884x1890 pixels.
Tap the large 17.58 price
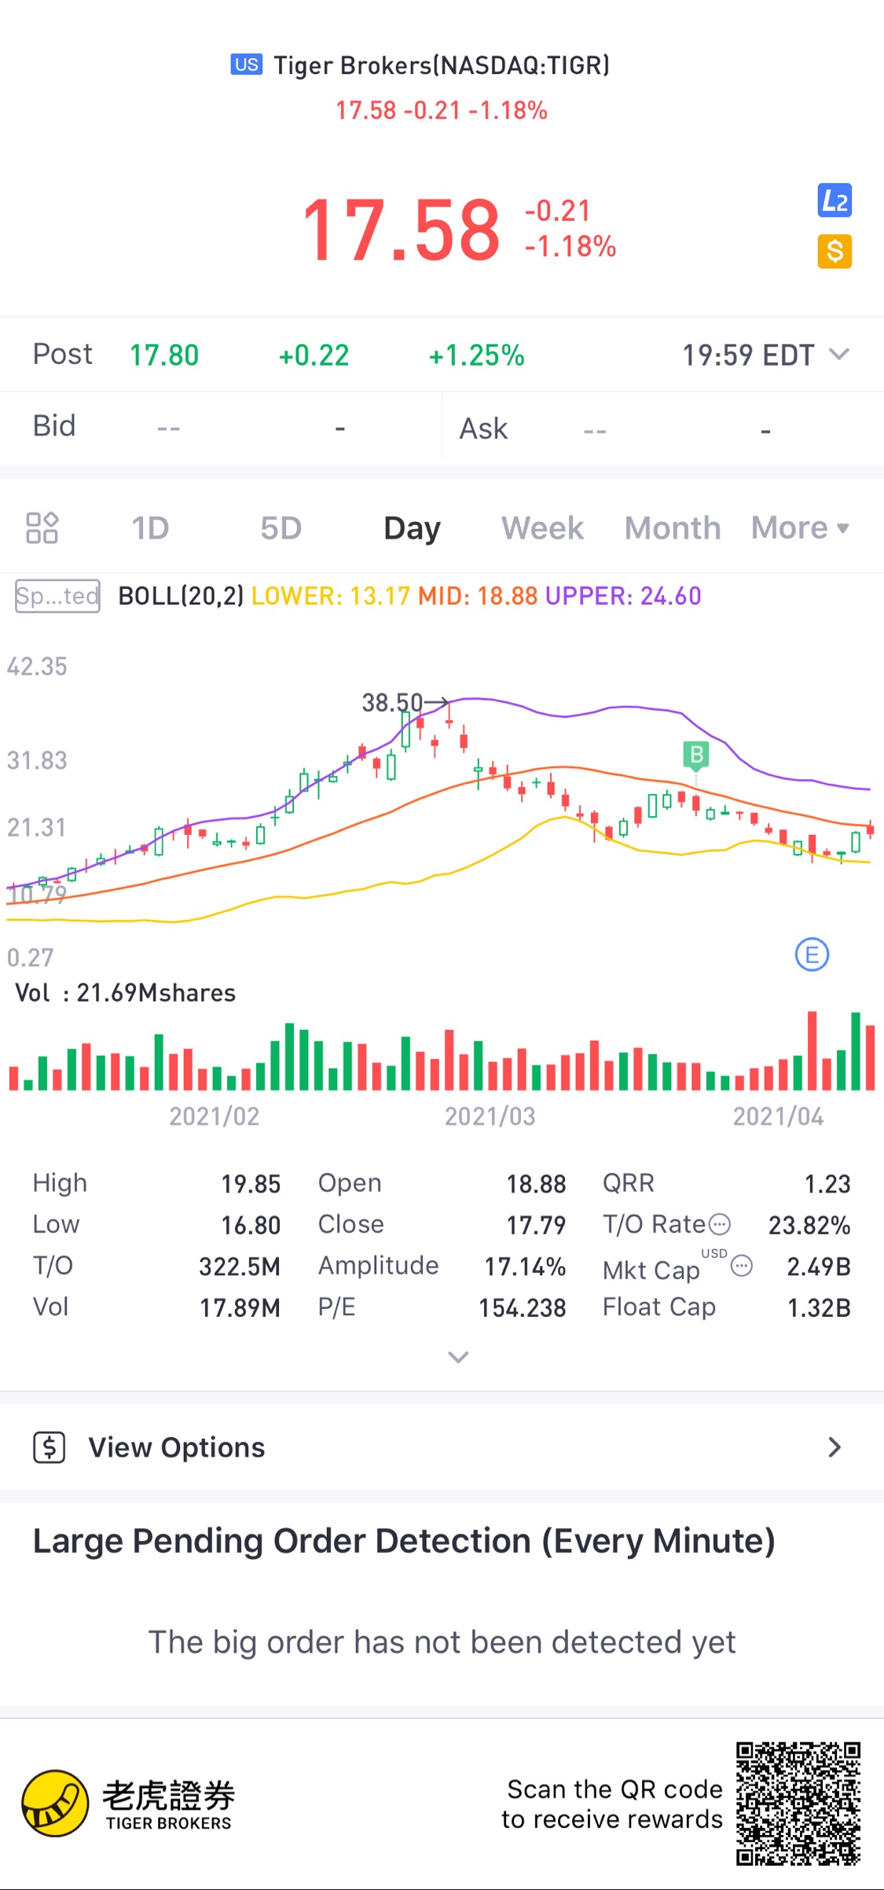pos(401,230)
